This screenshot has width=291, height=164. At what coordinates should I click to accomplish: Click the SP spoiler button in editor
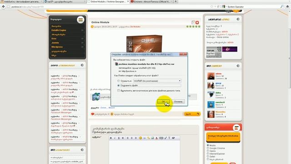pos(173,138)
